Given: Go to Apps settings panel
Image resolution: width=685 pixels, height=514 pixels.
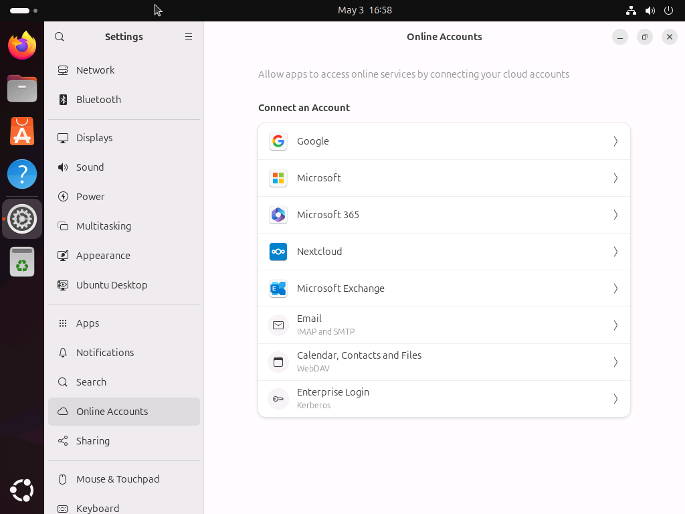Looking at the screenshot, I should tap(124, 323).
